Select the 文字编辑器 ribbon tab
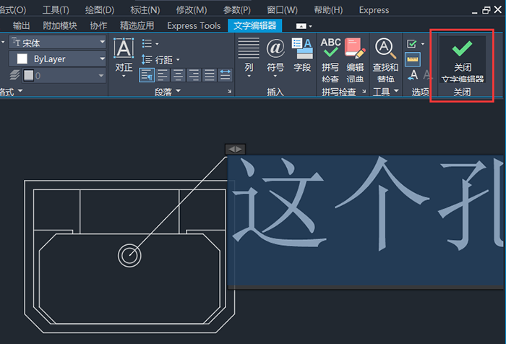 255,25
